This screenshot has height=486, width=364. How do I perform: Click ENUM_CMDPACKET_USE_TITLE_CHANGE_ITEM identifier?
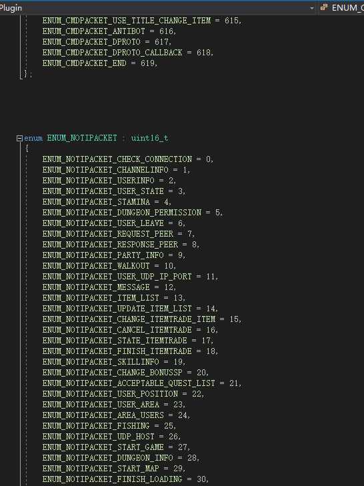[127, 21]
